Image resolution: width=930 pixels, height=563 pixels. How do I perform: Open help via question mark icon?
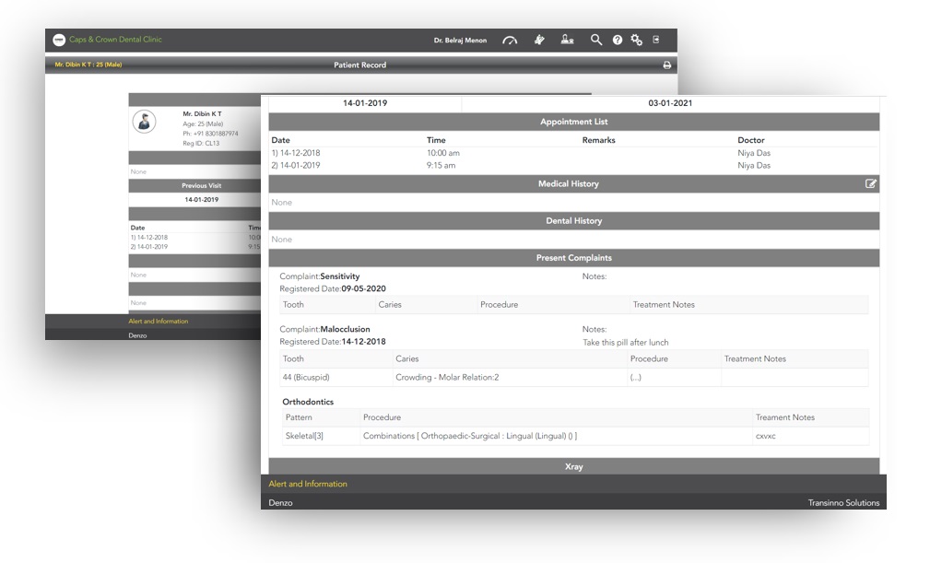(x=618, y=41)
